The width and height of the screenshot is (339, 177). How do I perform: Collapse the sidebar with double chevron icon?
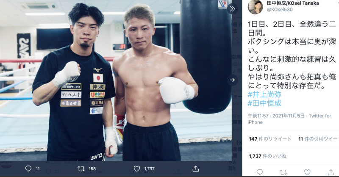(x=232, y=9)
